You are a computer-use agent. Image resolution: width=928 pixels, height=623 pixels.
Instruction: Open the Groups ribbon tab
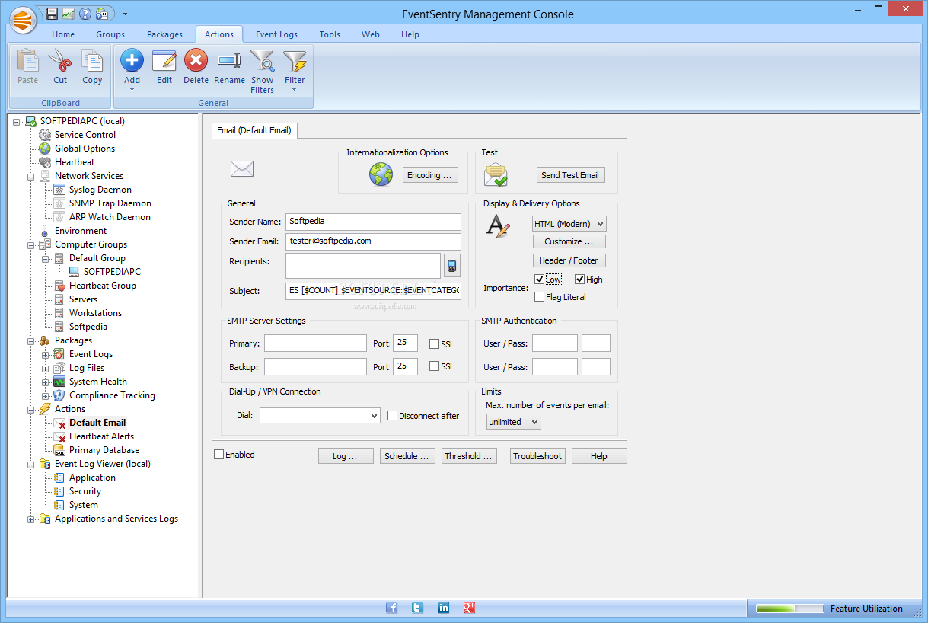tap(110, 34)
